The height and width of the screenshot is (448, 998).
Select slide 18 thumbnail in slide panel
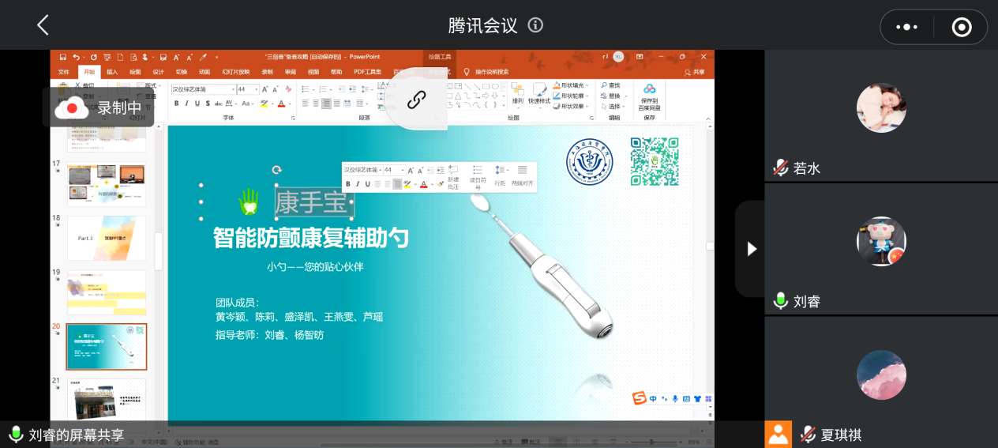tap(106, 238)
